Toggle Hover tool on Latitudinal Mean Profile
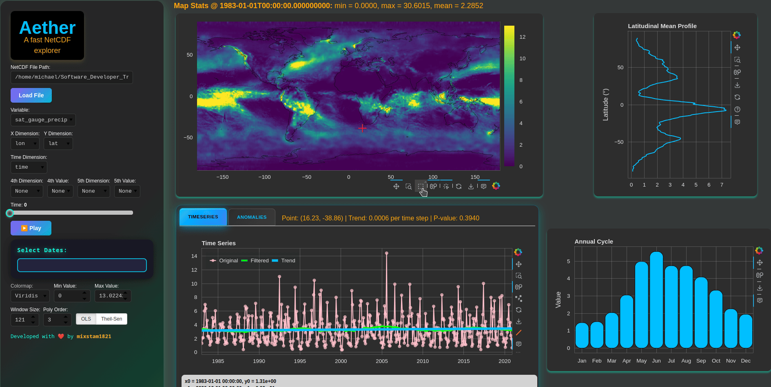Screen dimensions: 771x387 click(x=737, y=122)
